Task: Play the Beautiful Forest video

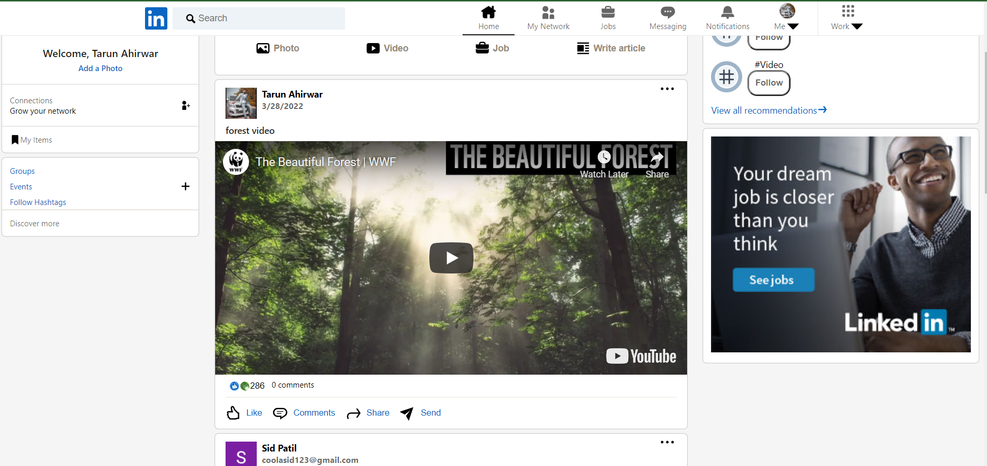Action: pyautogui.click(x=451, y=258)
